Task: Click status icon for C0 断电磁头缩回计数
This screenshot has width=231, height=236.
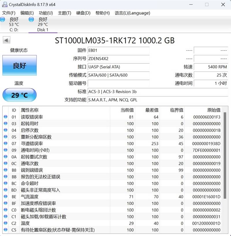Action: [x=5, y=210]
